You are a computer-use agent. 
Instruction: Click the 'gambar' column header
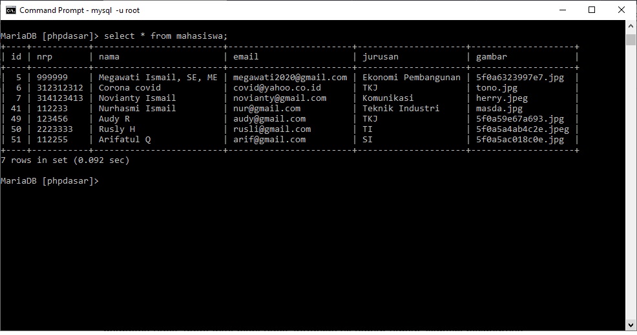(492, 57)
